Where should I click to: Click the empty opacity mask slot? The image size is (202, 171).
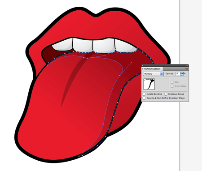(162, 84)
